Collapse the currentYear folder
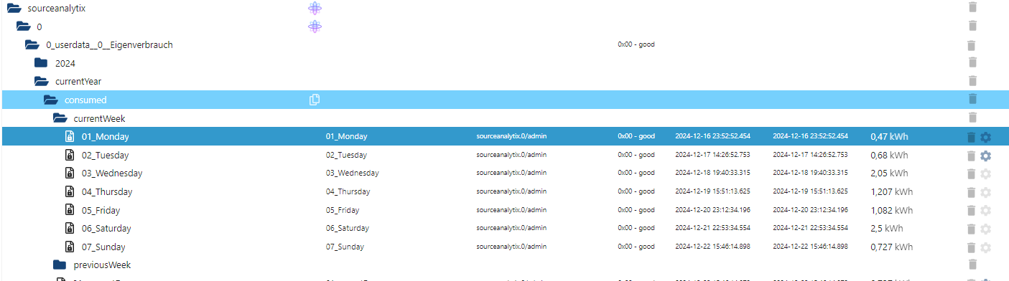Screen dimensions: 1009x281 pos(41,82)
